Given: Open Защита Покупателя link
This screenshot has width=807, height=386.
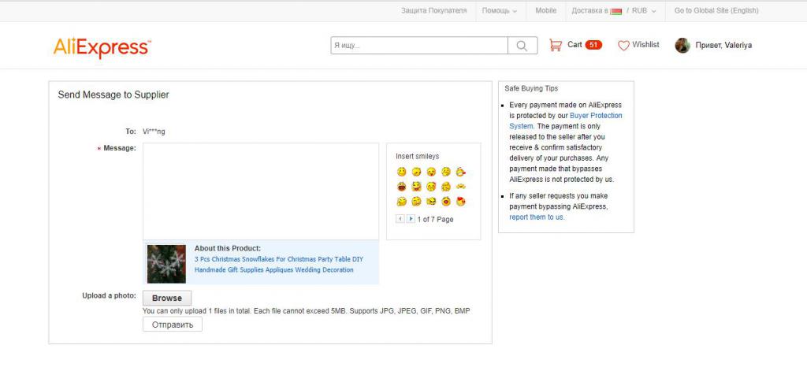Looking at the screenshot, I should 434,11.
